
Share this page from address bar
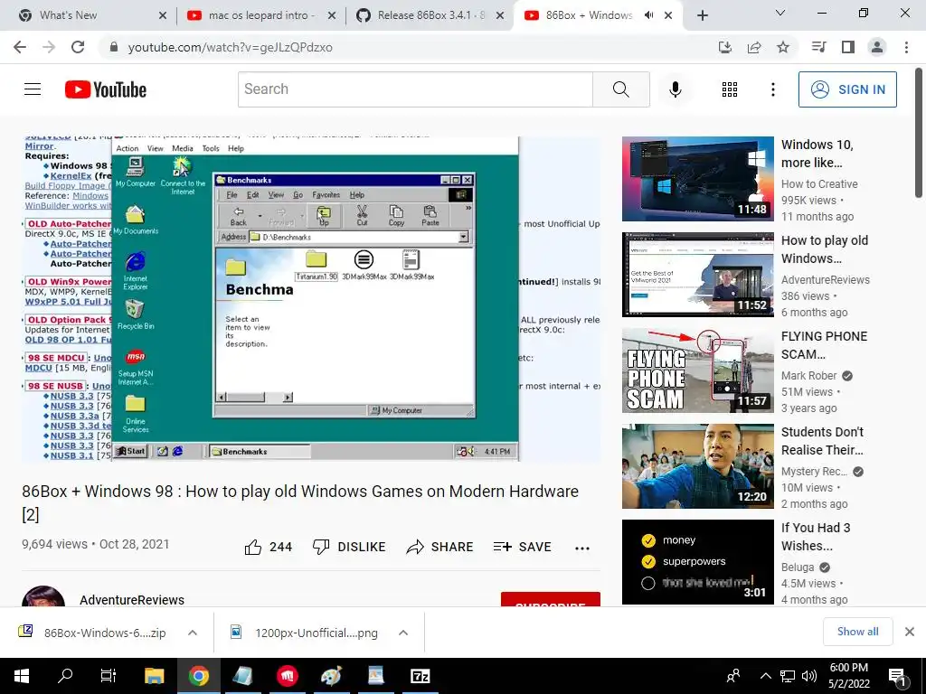tap(754, 47)
